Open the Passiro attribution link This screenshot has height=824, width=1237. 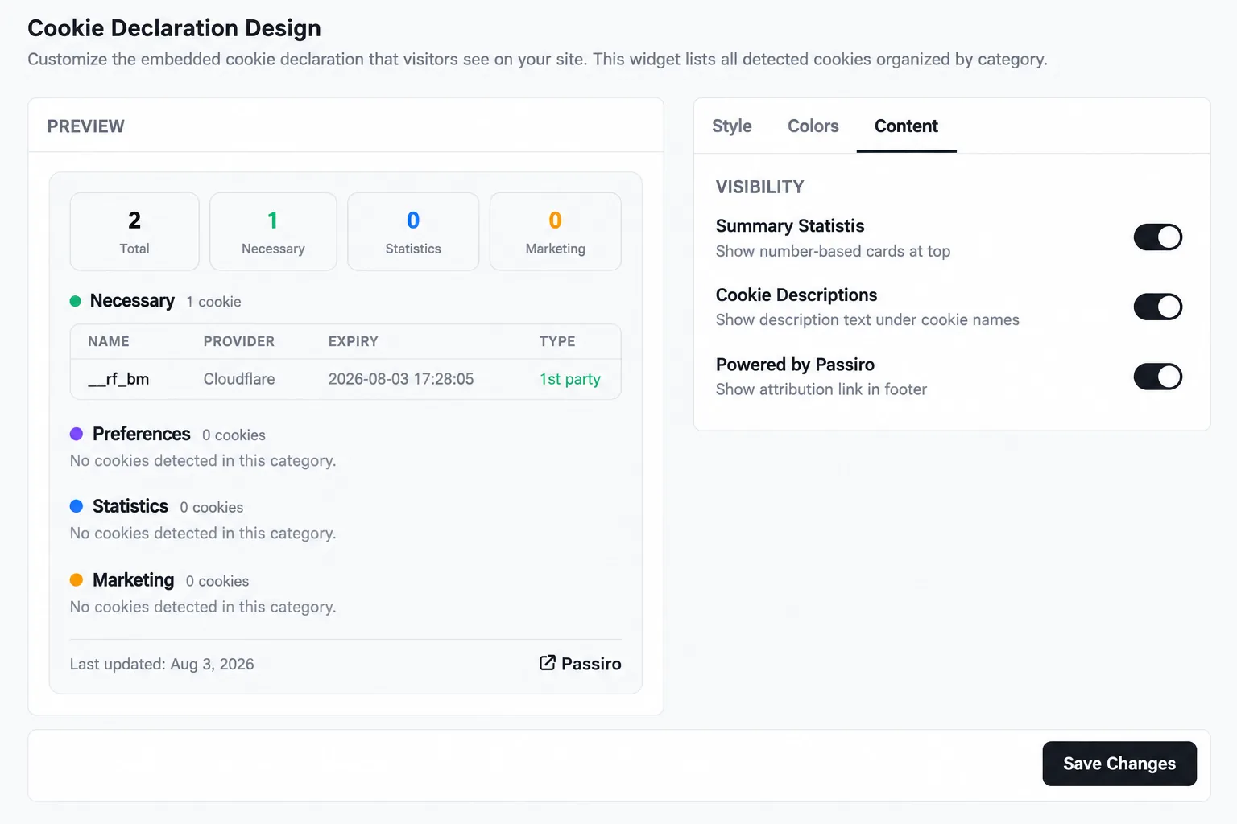click(x=581, y=664)
